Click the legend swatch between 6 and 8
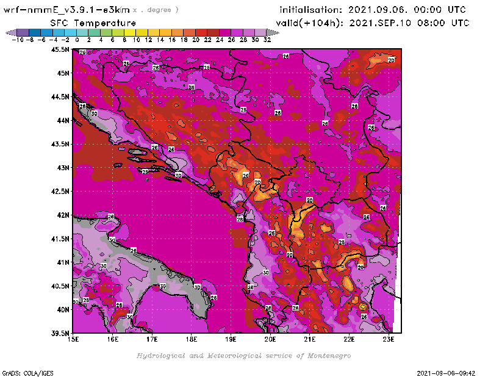Screen dimensions: 488x377 [x=118, y=32]
